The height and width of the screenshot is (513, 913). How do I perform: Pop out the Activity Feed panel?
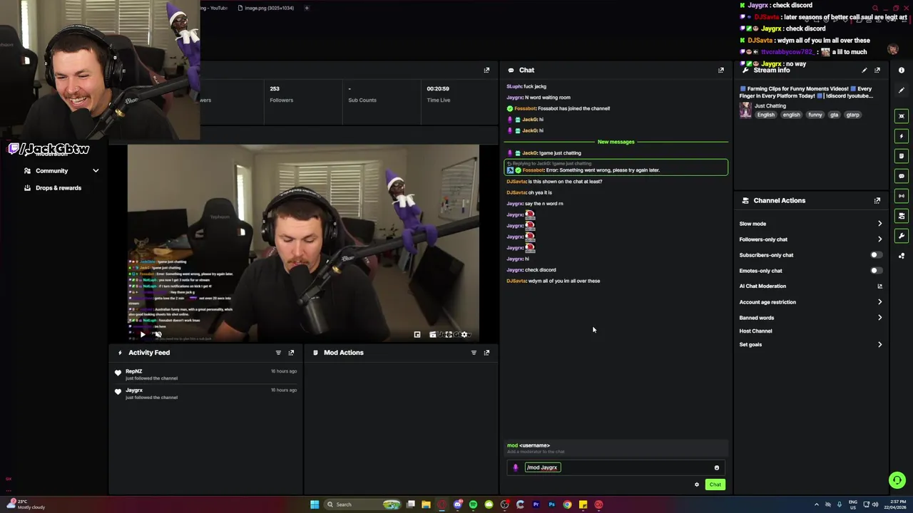click(291, 353)
